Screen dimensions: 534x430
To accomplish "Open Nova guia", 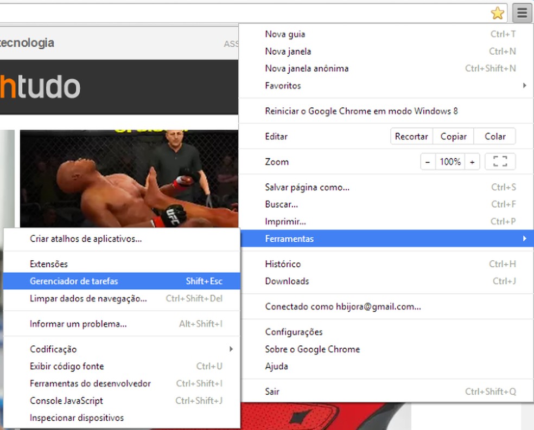I will click(285, 34).
